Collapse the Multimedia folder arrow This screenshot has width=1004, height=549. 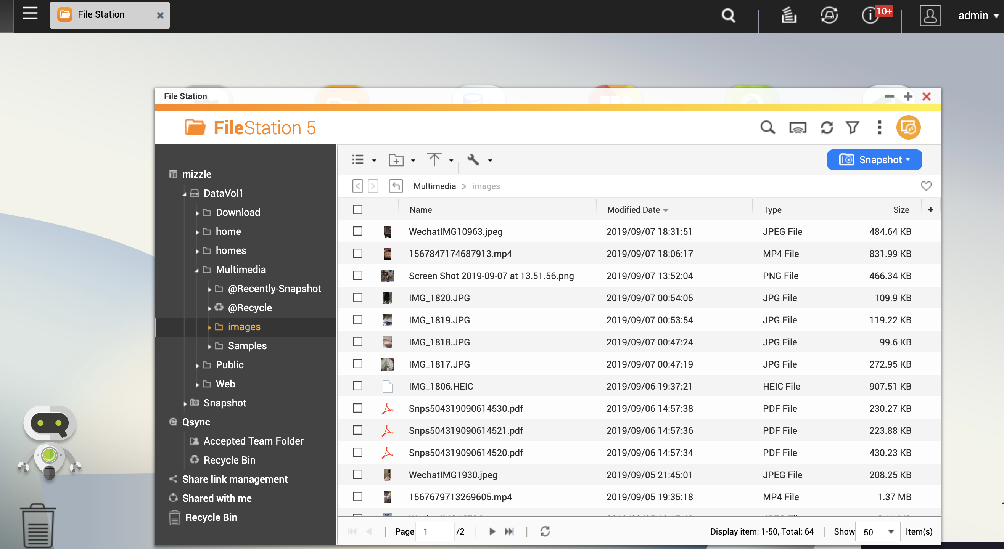tap(197, 270)
